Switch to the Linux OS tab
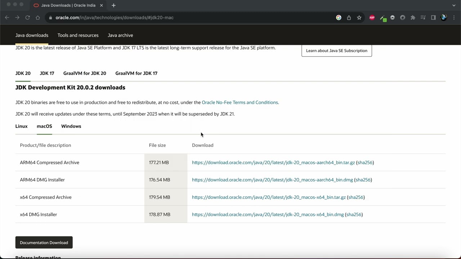Image resolution: width=461 pixels, height=259 pixels. 21,126
